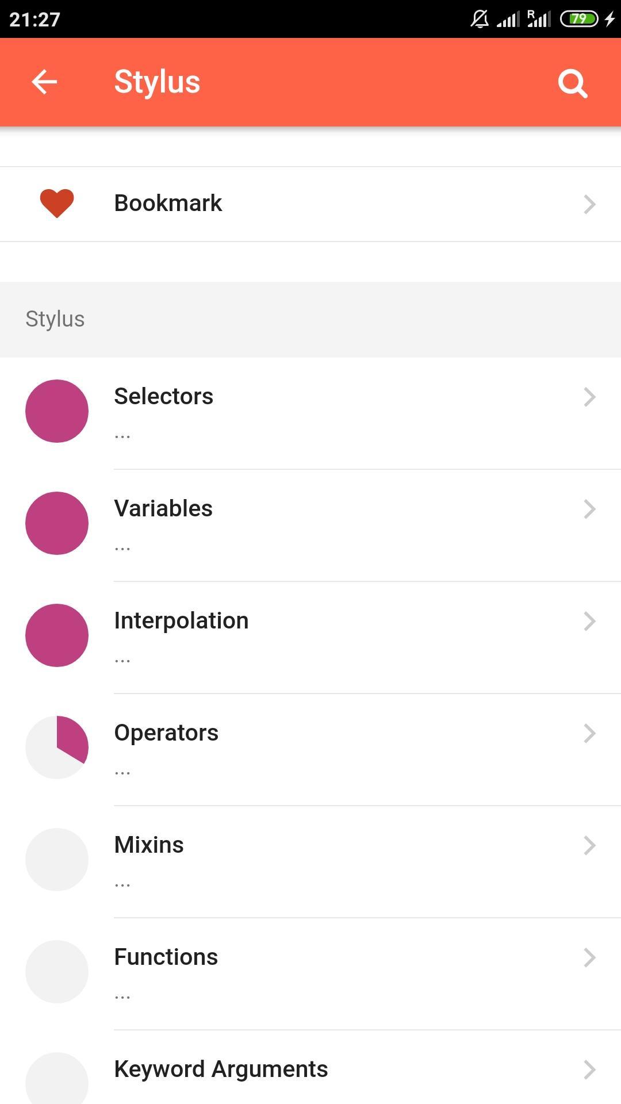Tap the Variables progress circle
Screen dimensions: 621x1104
pyautogui.click(x=57, y=523)
